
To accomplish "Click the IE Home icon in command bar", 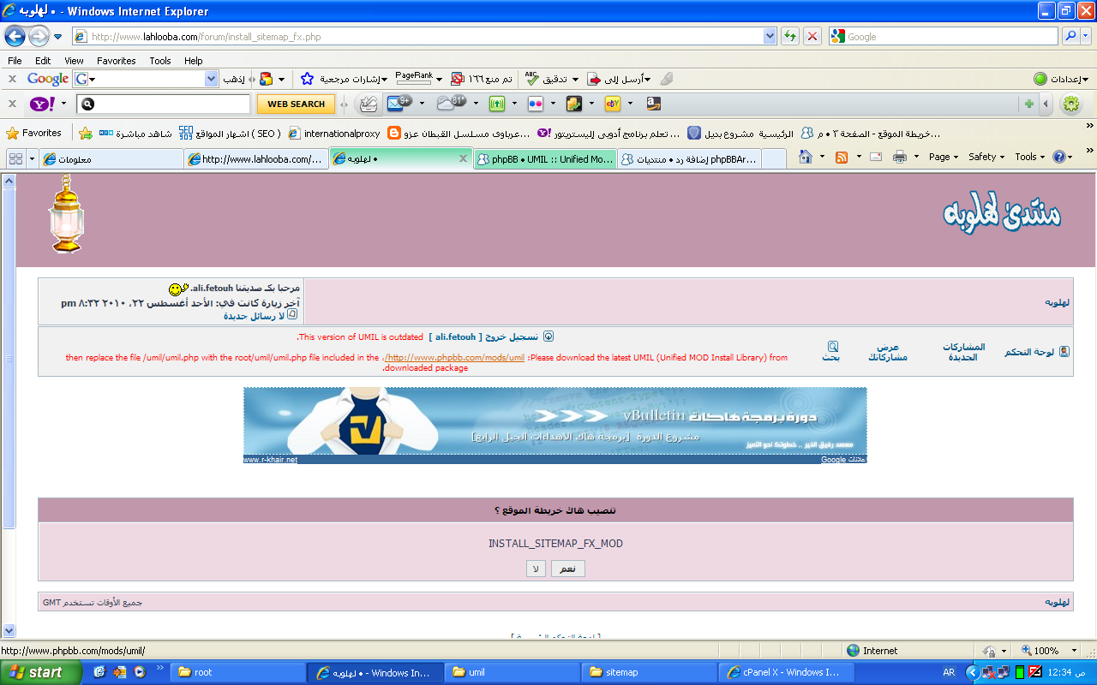I will click(806, 158).
